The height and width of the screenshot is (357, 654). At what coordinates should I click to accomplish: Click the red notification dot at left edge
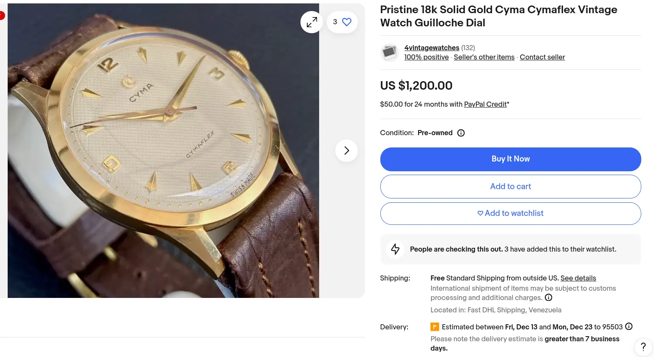click(x=2, y=16)
